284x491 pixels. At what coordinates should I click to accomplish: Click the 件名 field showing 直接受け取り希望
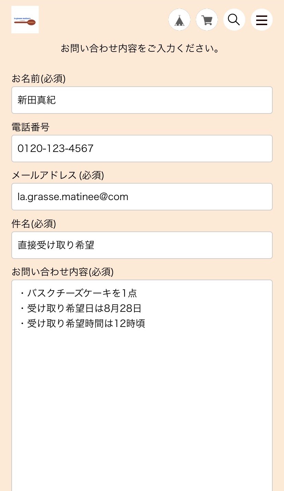142,245
